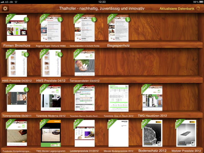Viewport: 204px width, 153px height.
Task: Open Verbundplatten 3-Schicht Fichte thumbnail
Action: [85, 28]
